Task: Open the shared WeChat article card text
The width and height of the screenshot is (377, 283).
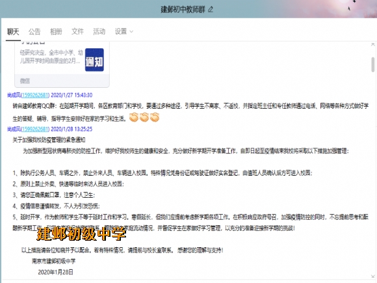Action: (51, 57)
